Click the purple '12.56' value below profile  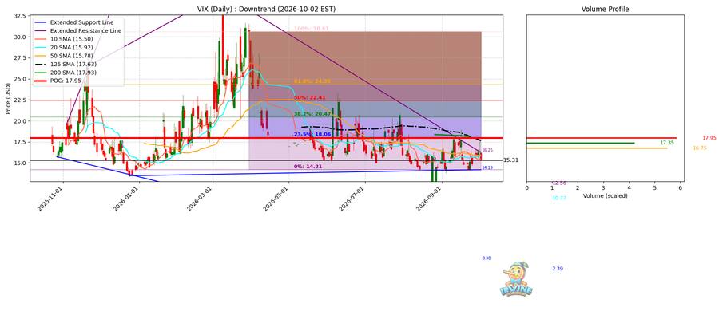click(559, 183)
